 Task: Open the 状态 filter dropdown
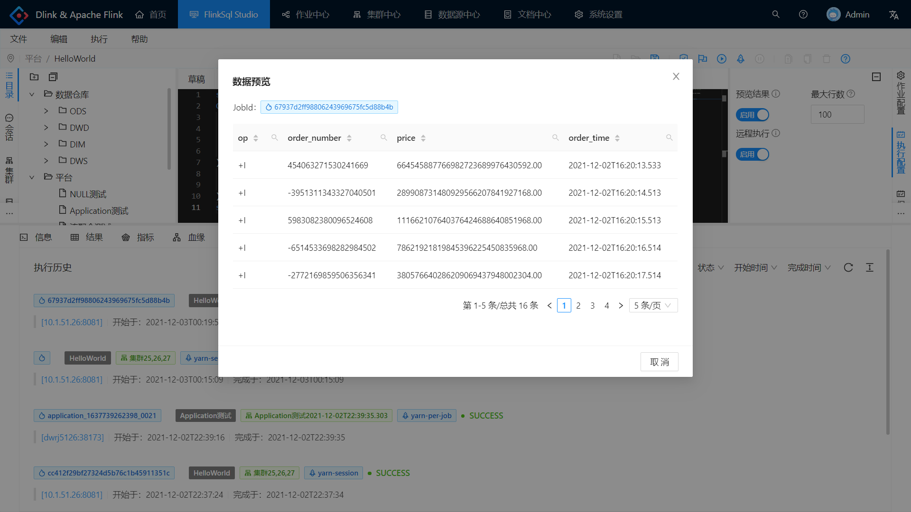click(x=710, y=267)
